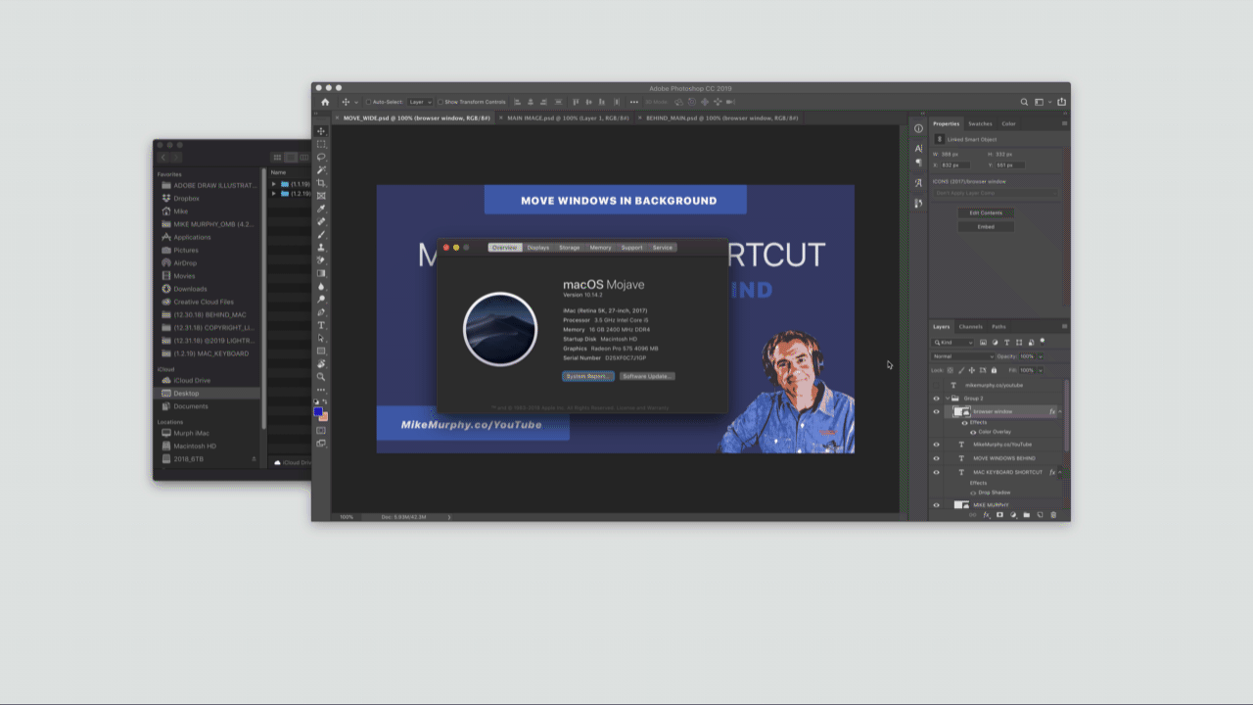Switch to the Paths tab
Image resolution: width=1253 pixels, height=705 pixels.
pos(998,327)
